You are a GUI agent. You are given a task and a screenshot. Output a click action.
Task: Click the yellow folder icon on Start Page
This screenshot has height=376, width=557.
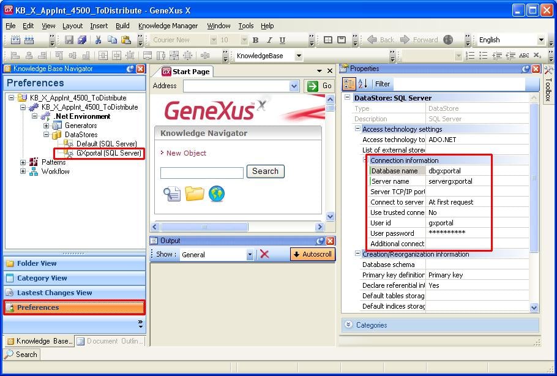(x=195, y=194)
